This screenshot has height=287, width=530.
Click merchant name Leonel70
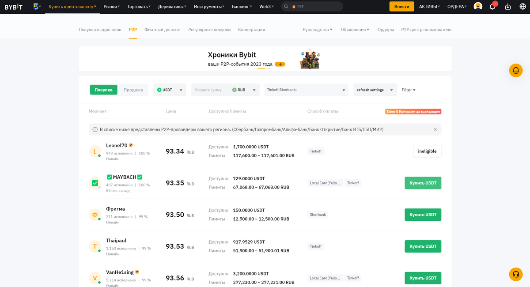coord(117,145)
